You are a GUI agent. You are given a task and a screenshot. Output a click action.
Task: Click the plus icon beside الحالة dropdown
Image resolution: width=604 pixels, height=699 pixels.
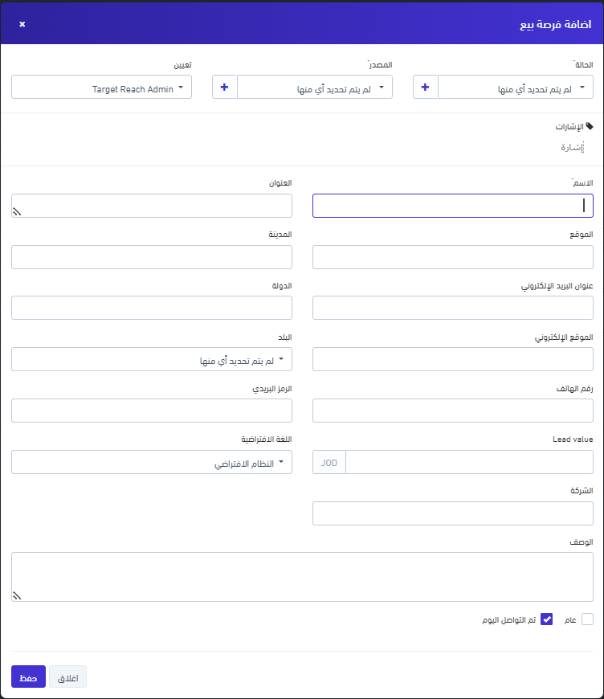425,87
